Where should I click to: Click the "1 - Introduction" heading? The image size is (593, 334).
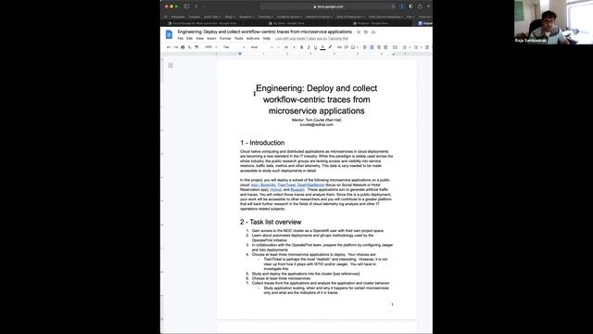[262, 143]
